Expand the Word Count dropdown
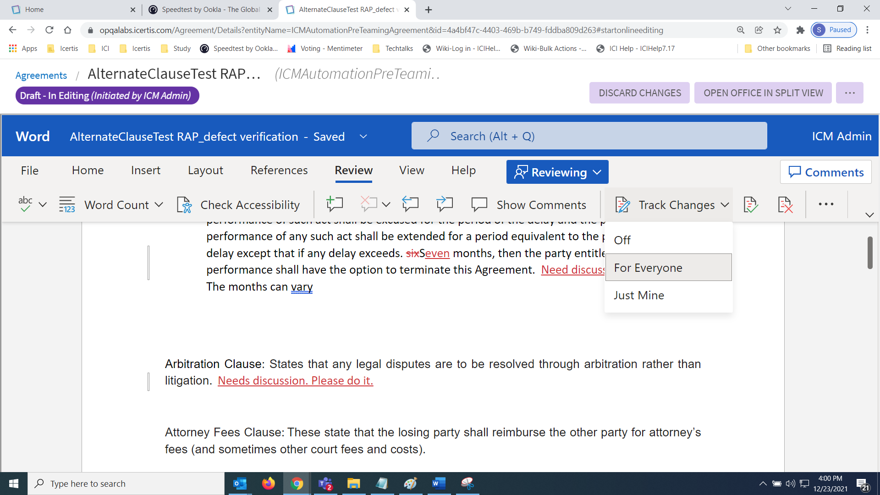880x495 pixels. 159,205
